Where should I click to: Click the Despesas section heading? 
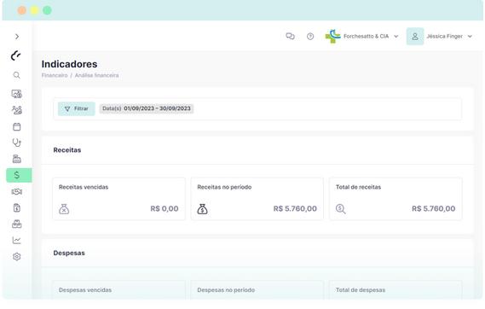point(69,253)
